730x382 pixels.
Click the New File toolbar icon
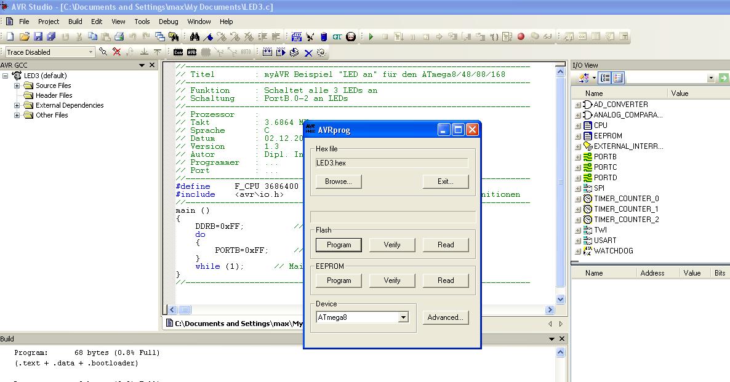pos(10,36)
